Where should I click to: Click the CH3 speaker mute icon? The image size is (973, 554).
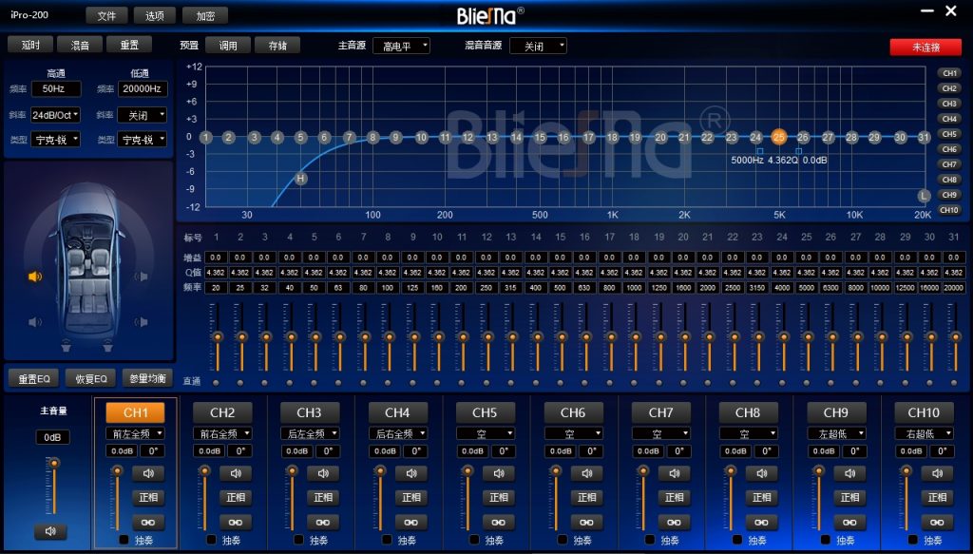(323, 474)
